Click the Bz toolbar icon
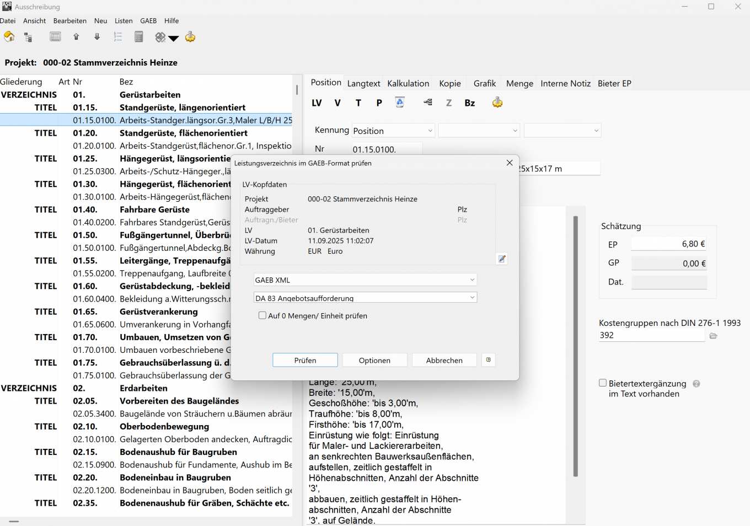The width and height of the screenshot is (750, 526). pos(469,103)
